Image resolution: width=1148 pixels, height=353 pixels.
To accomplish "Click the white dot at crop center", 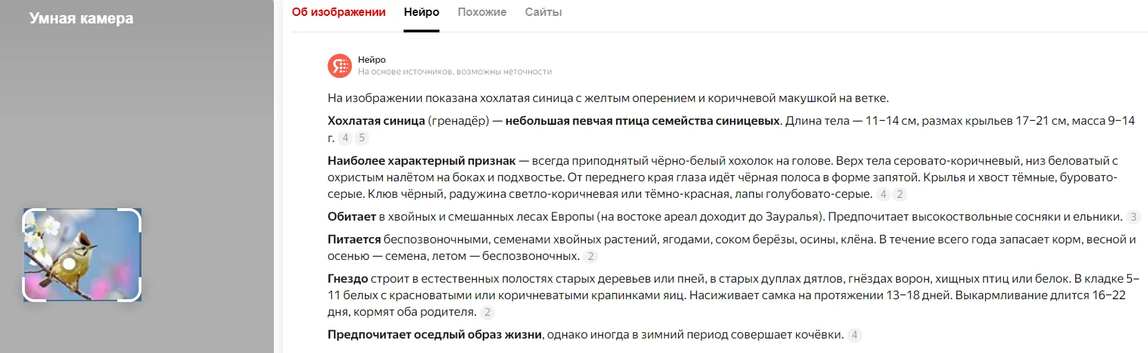I will point(69,263).
